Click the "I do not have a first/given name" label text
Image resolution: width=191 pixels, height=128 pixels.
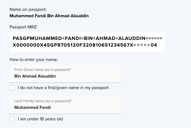(x=63, y=87)
